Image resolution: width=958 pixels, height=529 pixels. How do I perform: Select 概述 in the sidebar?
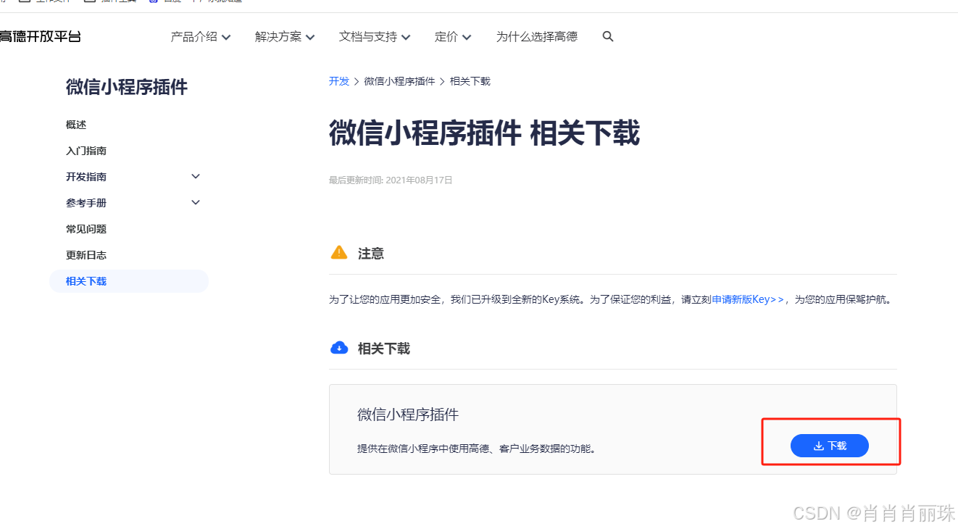coord(76,125)
